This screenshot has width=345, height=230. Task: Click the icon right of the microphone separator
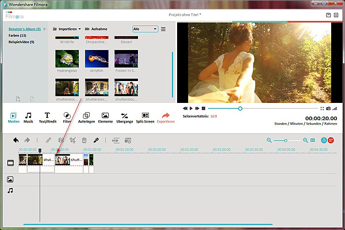116,140
